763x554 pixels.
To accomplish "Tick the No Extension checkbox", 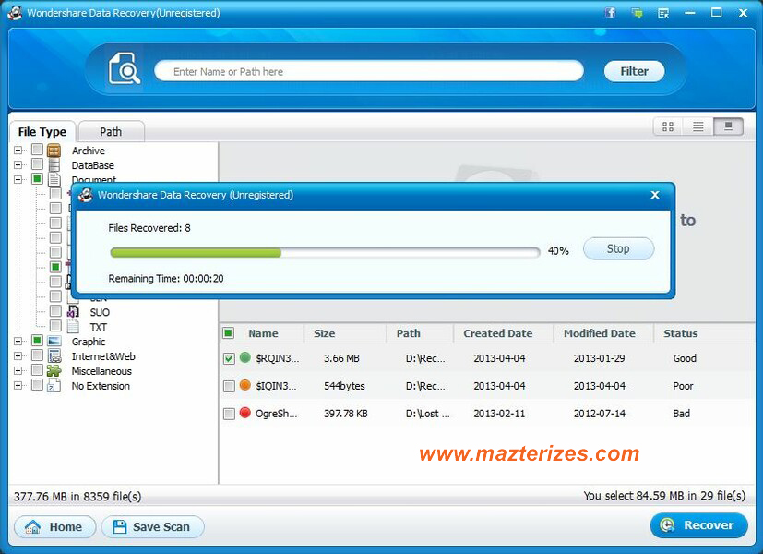I will coord(37,385).
